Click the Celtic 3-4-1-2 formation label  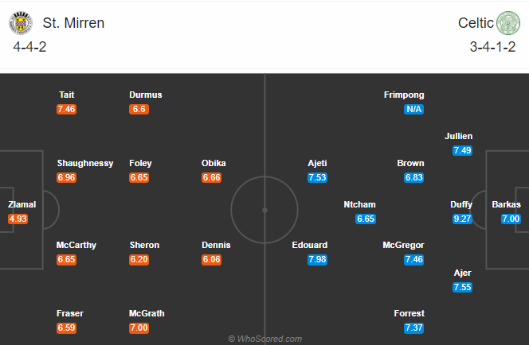(494, 48)
